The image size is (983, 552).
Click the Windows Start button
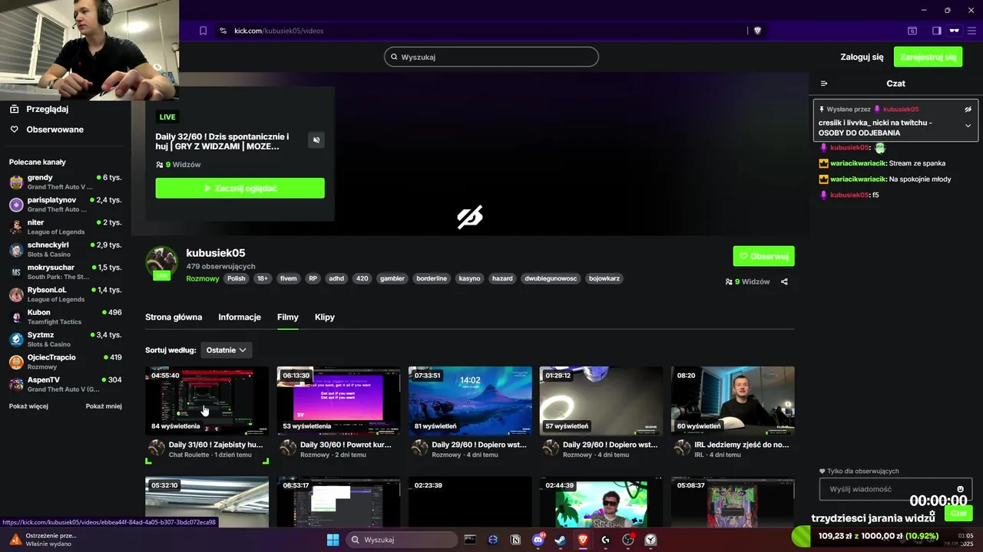(333, 540)
